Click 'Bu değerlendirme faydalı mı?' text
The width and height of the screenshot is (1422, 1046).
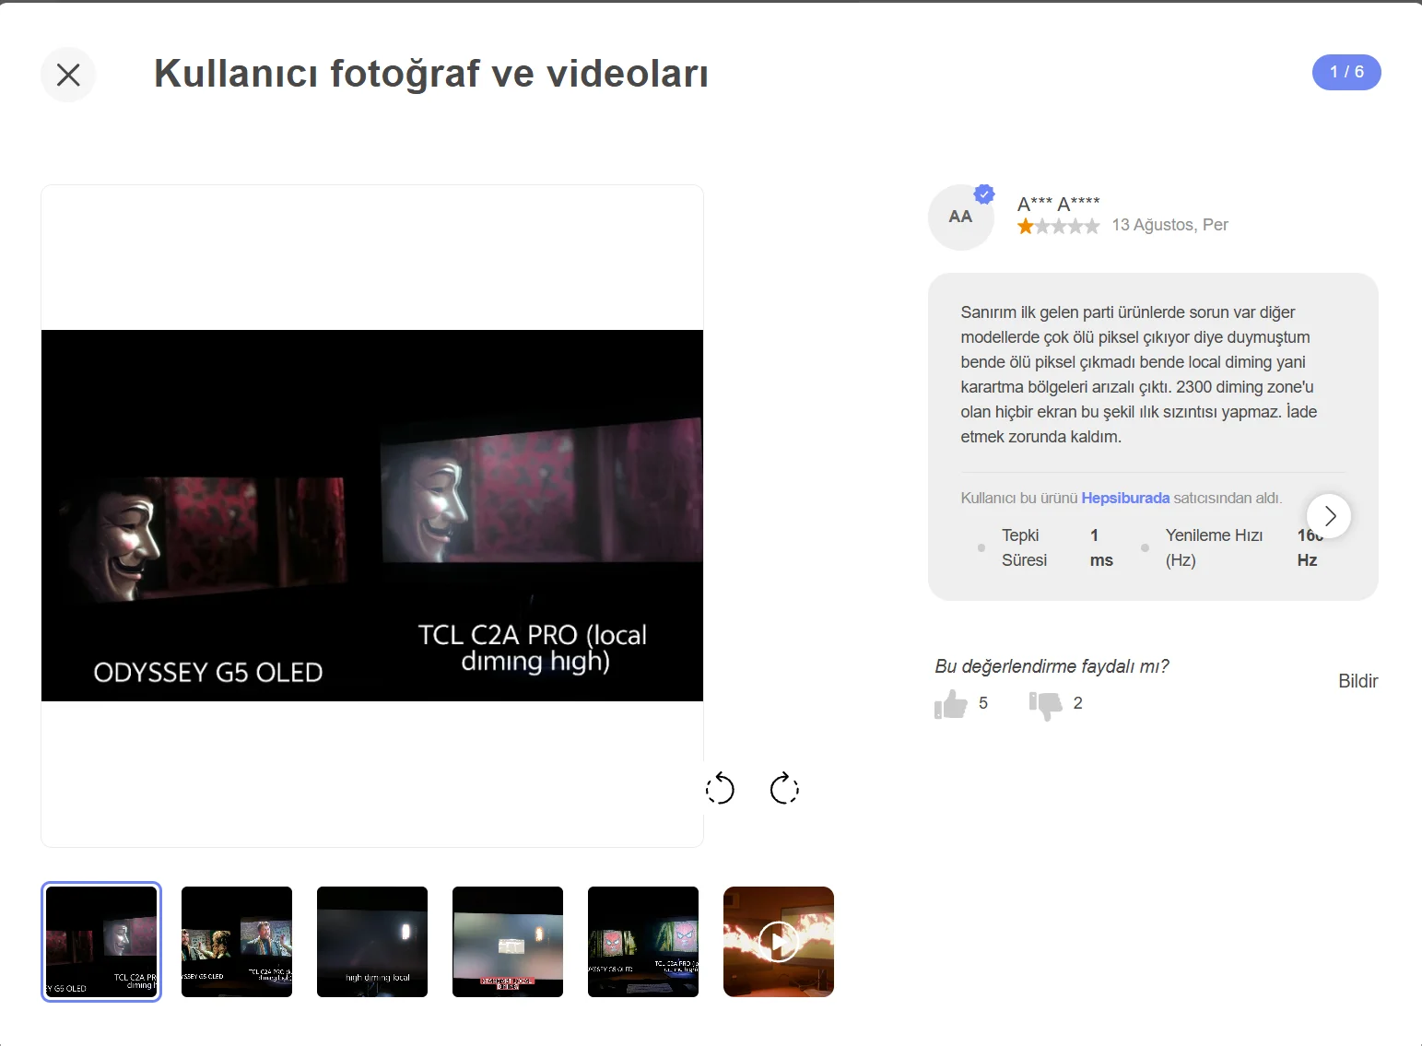1052,666
